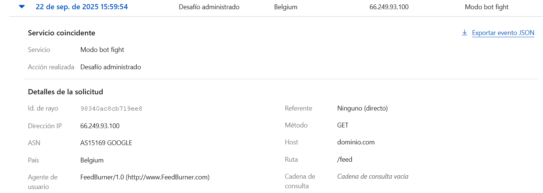This screenshot has width=543, height=193.
Task: Click the Dirección IP value in request details
Action: [100, 126]
